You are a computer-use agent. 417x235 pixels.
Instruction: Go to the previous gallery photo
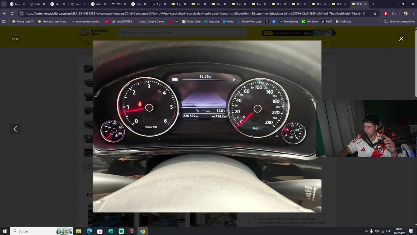tap(15, 129)
